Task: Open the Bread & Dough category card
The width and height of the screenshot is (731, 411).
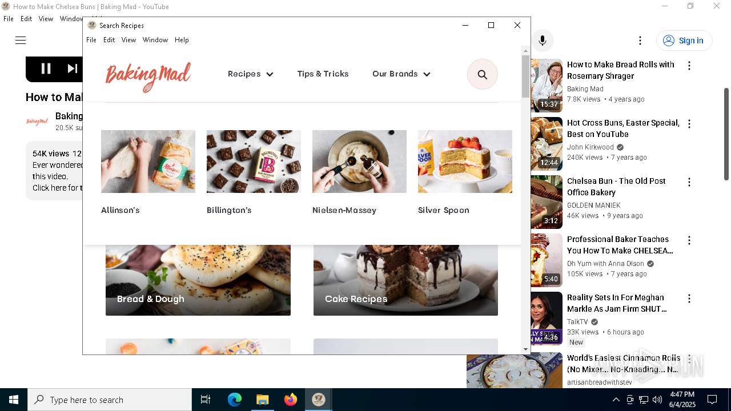Action: [198, 280]
